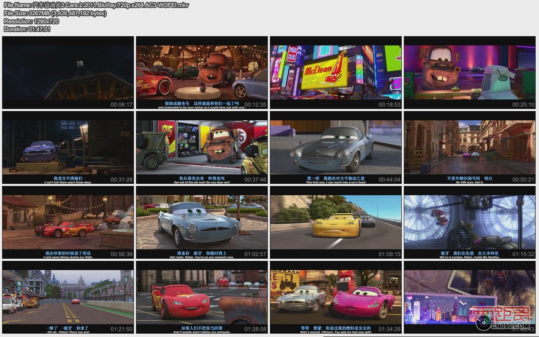Open the end credits postcard thumbnail
Image resolution: width=539 pixels, height=337 pixels.
pyautogui.click(x=470, y=297)
